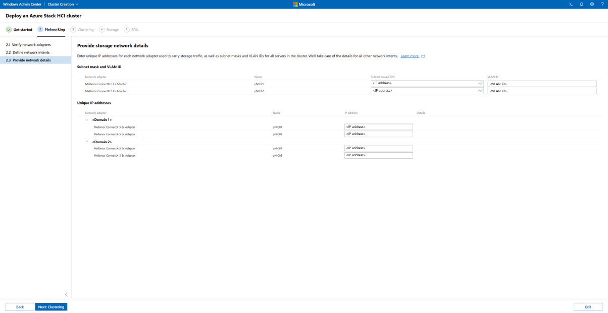The height and width of the screenshot is (313, 608).
Task: Open the Learn more link
Action: click(x=410, y=55)
